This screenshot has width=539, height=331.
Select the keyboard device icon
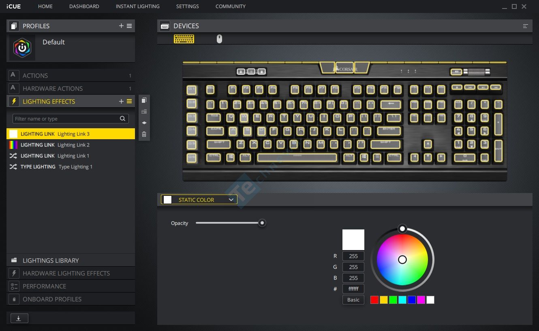tap(184, 39)
